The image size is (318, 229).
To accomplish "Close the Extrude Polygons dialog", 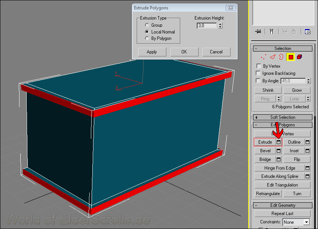I will (231, 8).
